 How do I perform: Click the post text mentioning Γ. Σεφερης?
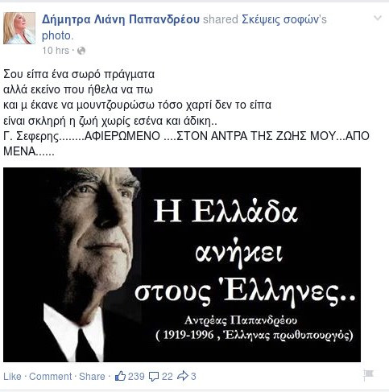(x=31, y=136)
